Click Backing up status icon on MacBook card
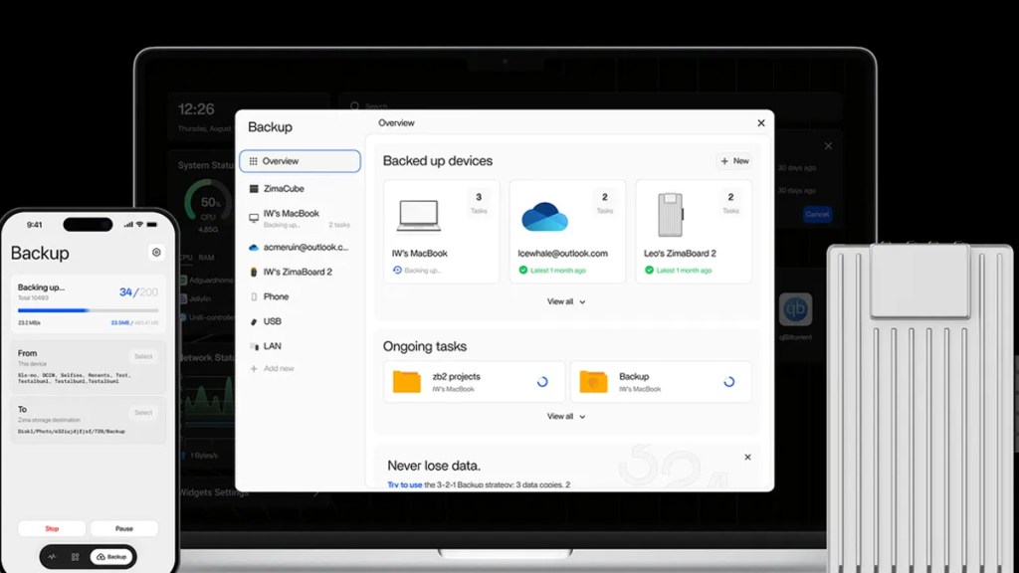Image resolution: width=1019 pixels, height=573 pixels. click(x=397, y=270)
